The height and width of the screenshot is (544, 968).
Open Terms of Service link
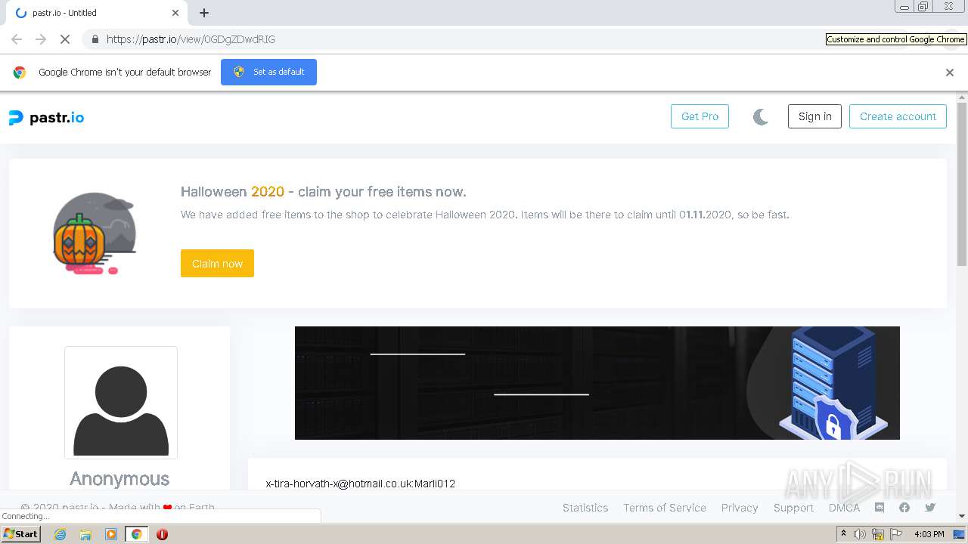click(665, 508)
